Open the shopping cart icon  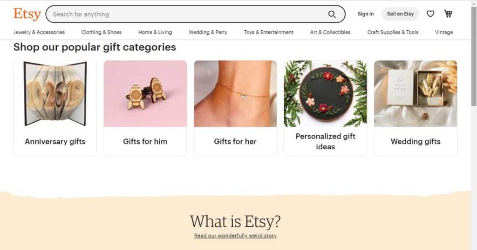(x=448, y=13)
